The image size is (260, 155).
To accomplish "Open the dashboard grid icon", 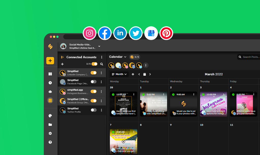I will 50,74.
